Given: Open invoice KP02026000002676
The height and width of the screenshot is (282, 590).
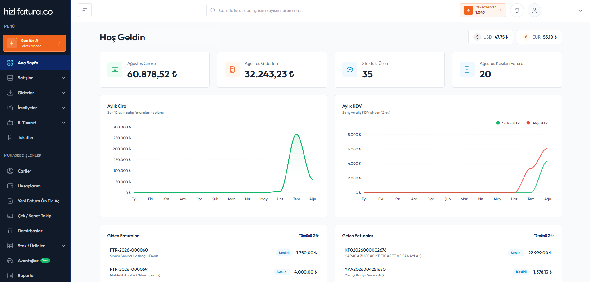Looking at the screenshot, I should (x=366, y=250).
